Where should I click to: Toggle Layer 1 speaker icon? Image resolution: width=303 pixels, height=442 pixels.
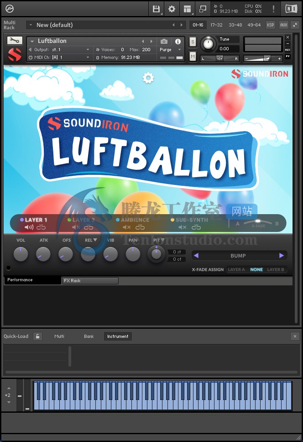[x=29, y=227]
